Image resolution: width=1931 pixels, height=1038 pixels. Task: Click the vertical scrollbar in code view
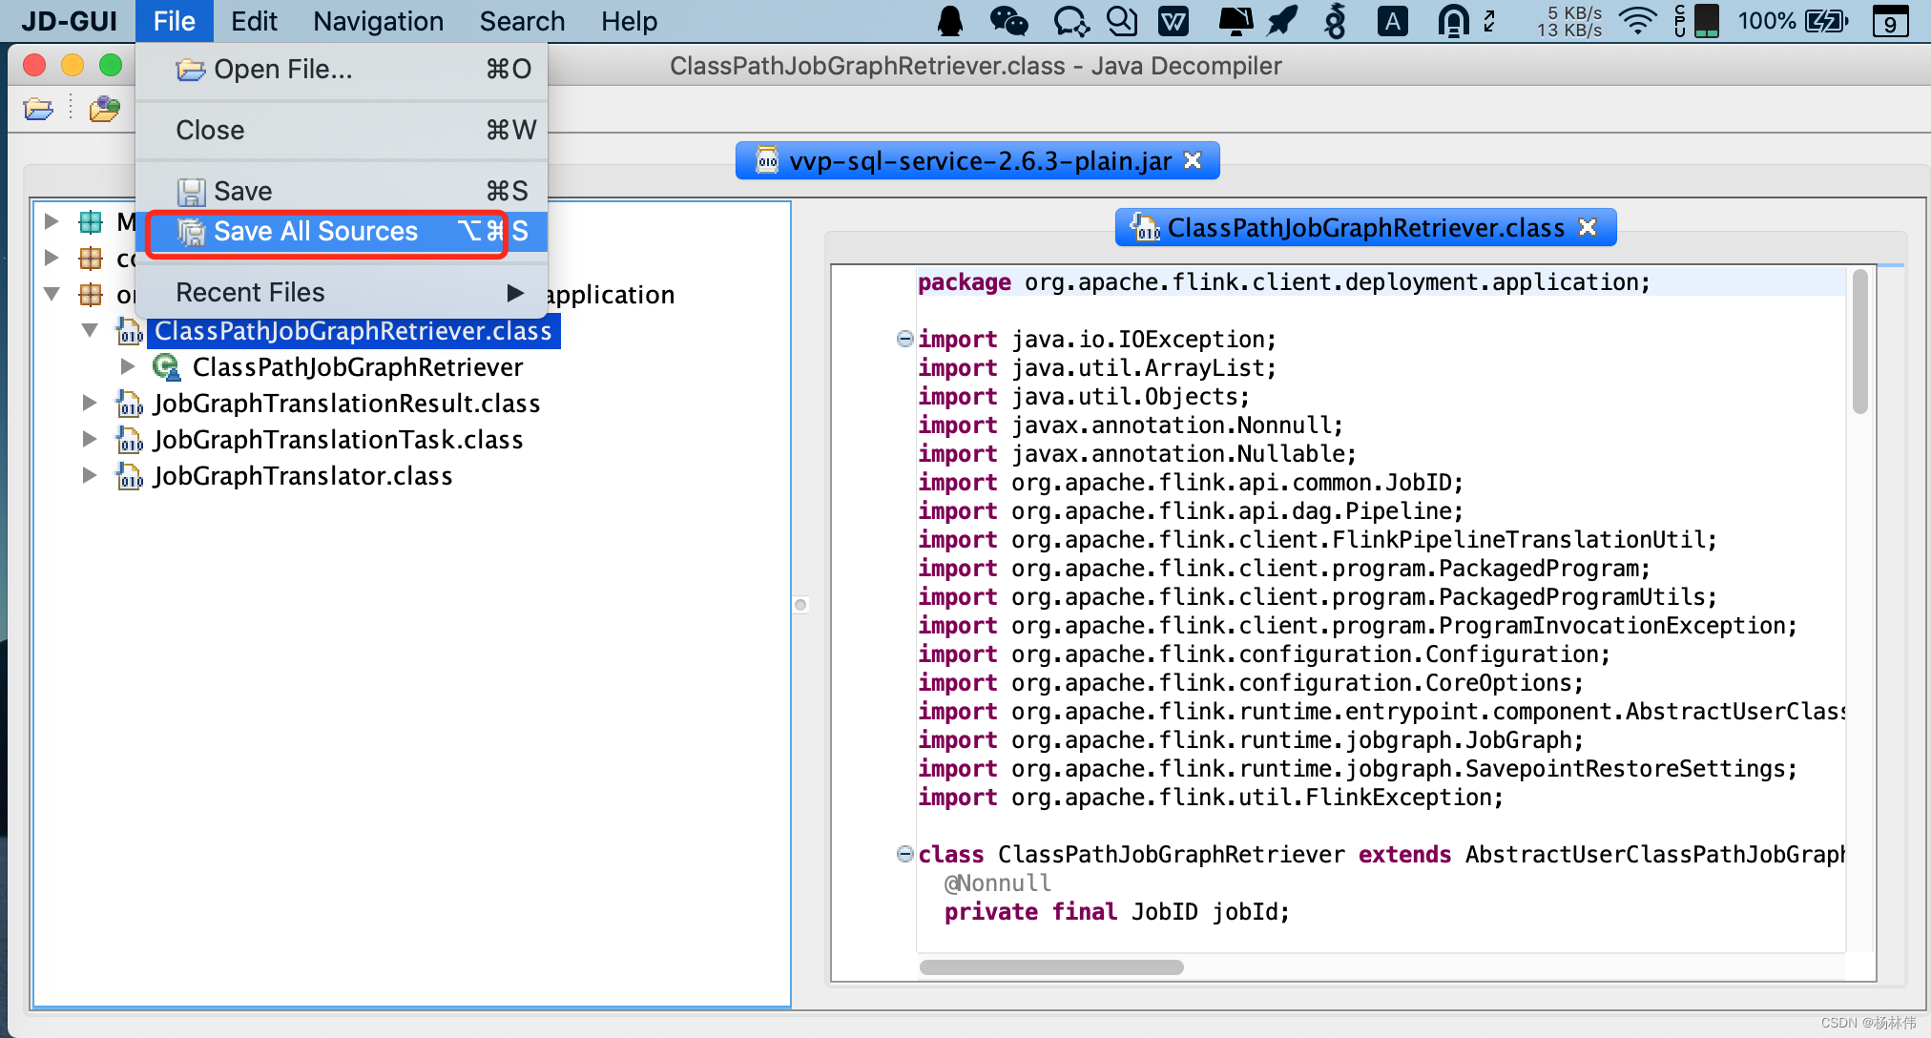[1859, 343]
